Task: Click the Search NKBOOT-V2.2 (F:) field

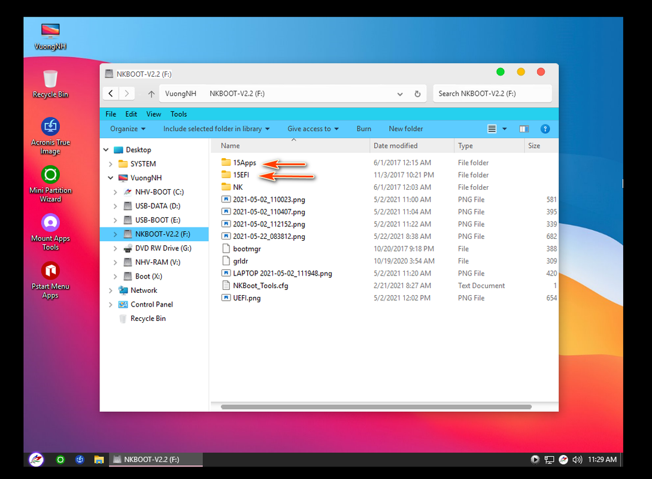Action: pyautogui.click(x=492, y=93)
